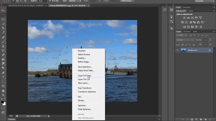Viewport: 216px width, 121px height.
Task: Click the foreground color swatch
Action: (2, 102)
